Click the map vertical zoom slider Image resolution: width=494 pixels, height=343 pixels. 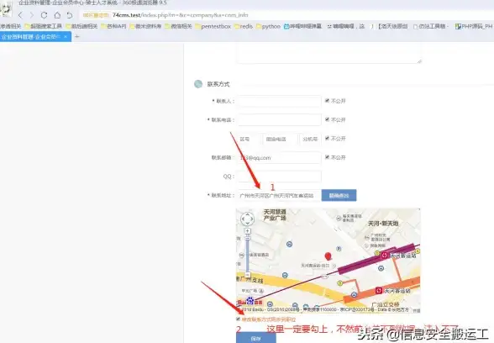click(x=248, y=253)
